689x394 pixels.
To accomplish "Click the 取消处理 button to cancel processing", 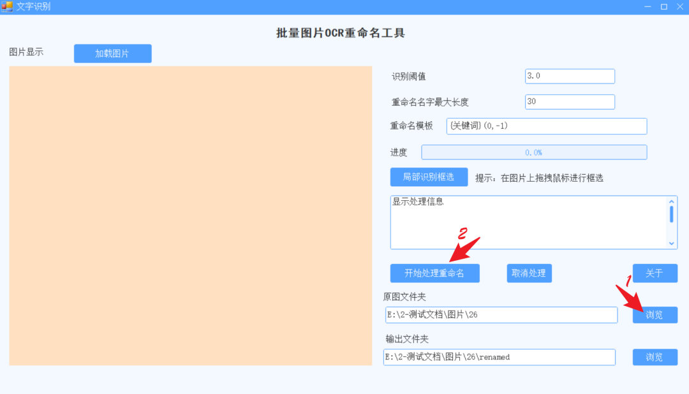I will 529,273.
